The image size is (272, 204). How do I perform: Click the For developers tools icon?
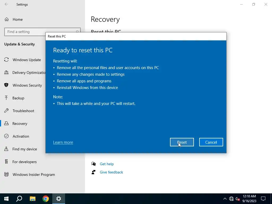[6, 162]
